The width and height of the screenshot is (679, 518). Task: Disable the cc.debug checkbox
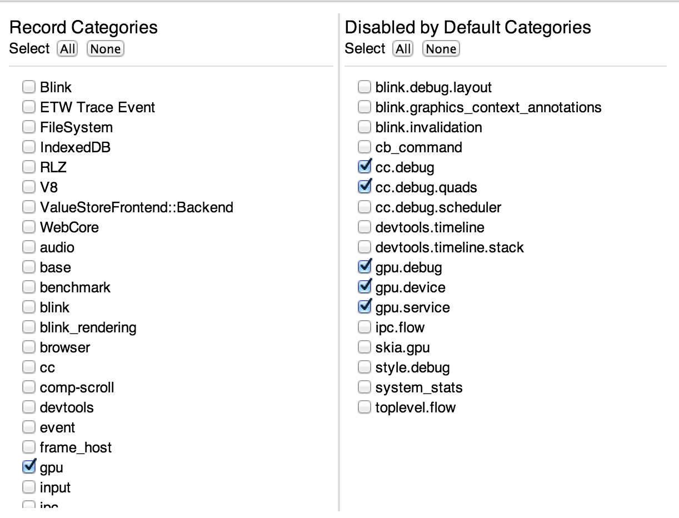coord(365,167)
